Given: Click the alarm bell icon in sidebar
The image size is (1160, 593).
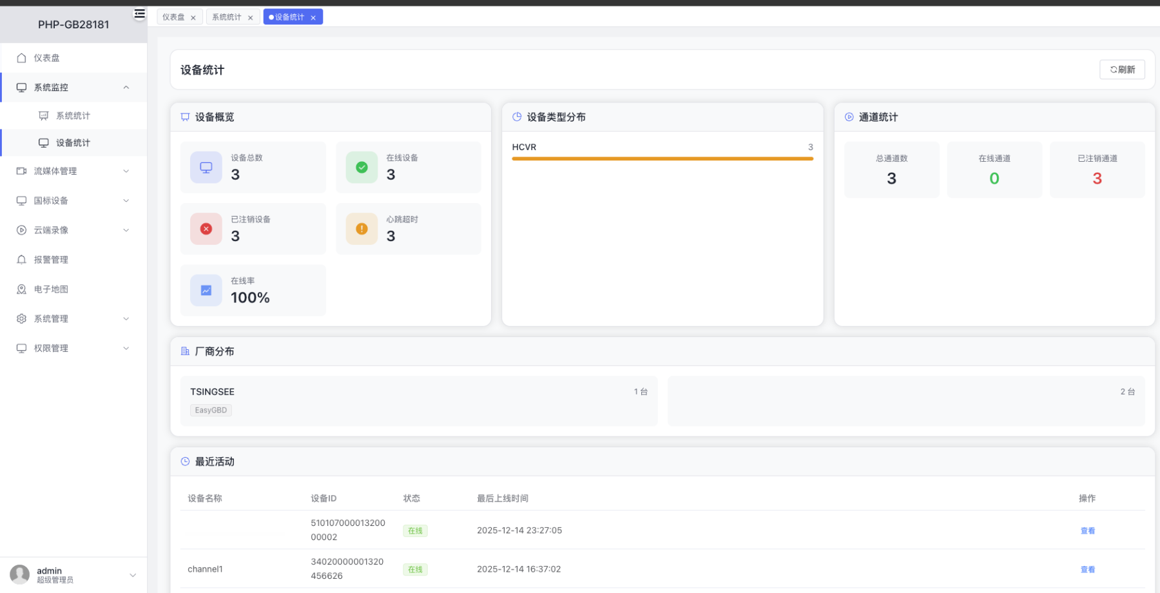Looking at the screenshot, I should click(x=21, y=260).
